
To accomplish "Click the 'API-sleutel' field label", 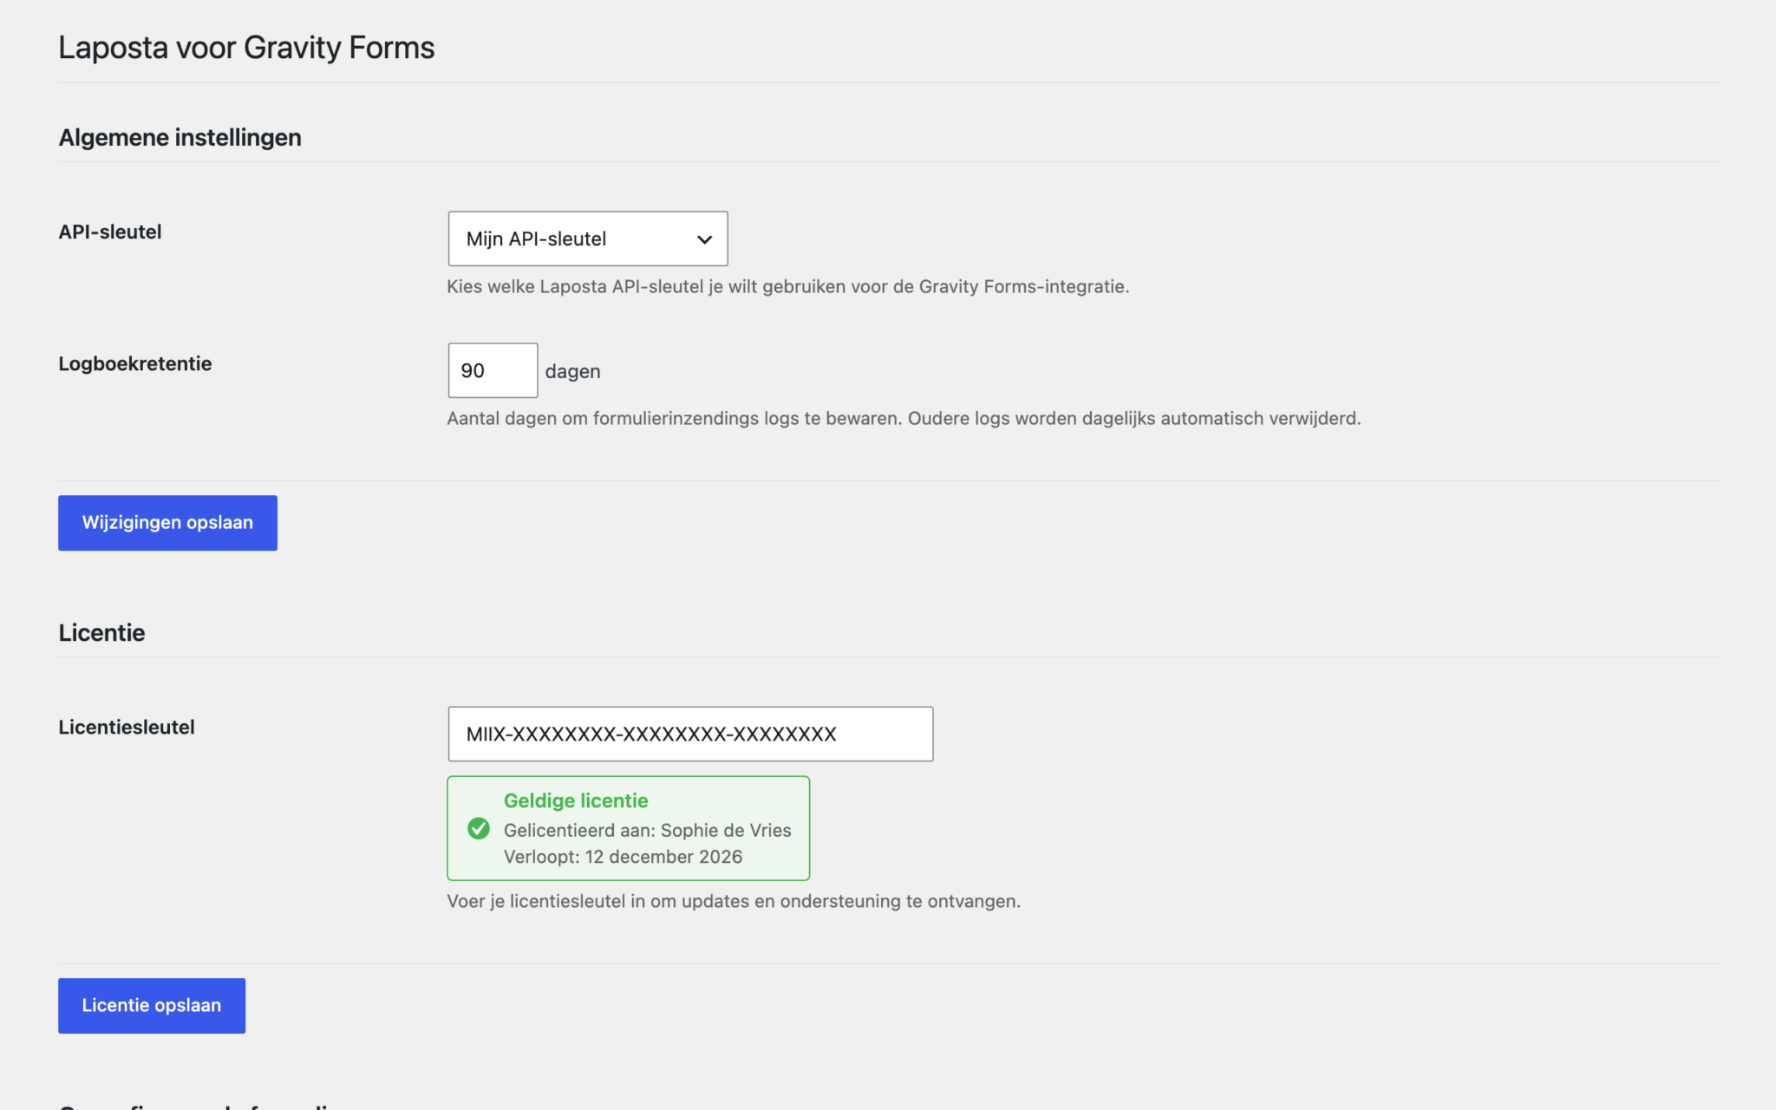I will [110, 232].
